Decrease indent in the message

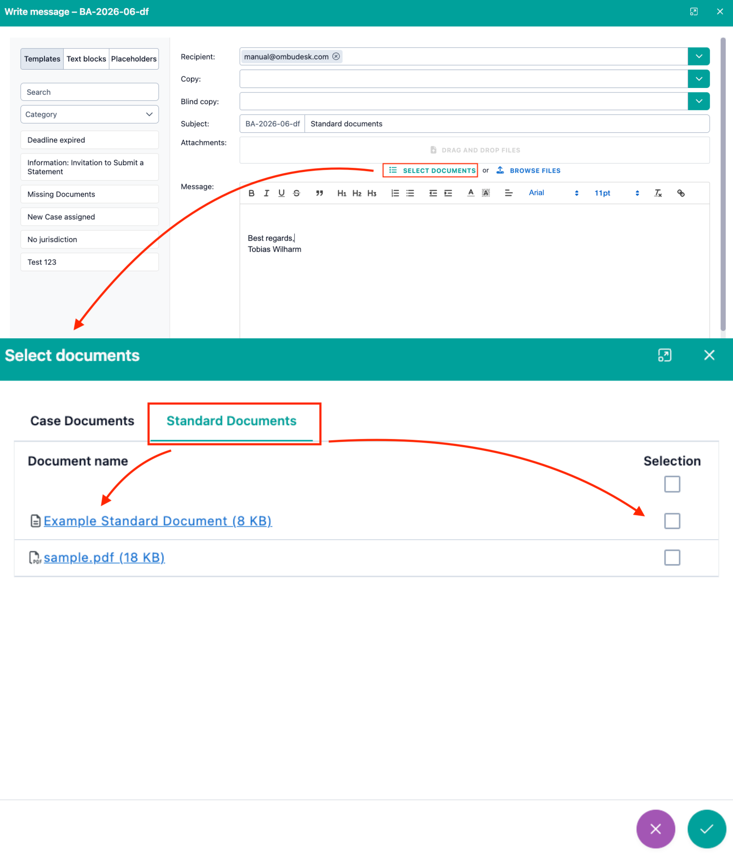pos(433,193)
